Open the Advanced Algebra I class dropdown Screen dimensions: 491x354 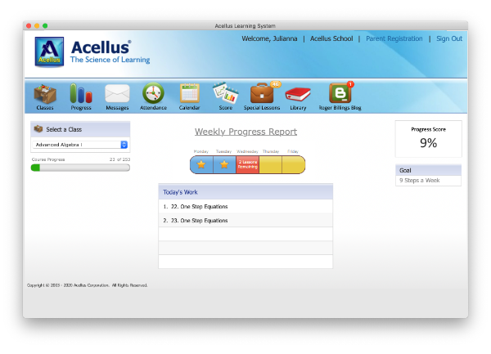click(80, 145)
